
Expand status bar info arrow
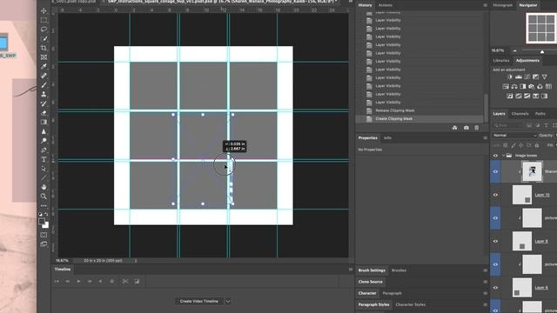click(136, 261)
